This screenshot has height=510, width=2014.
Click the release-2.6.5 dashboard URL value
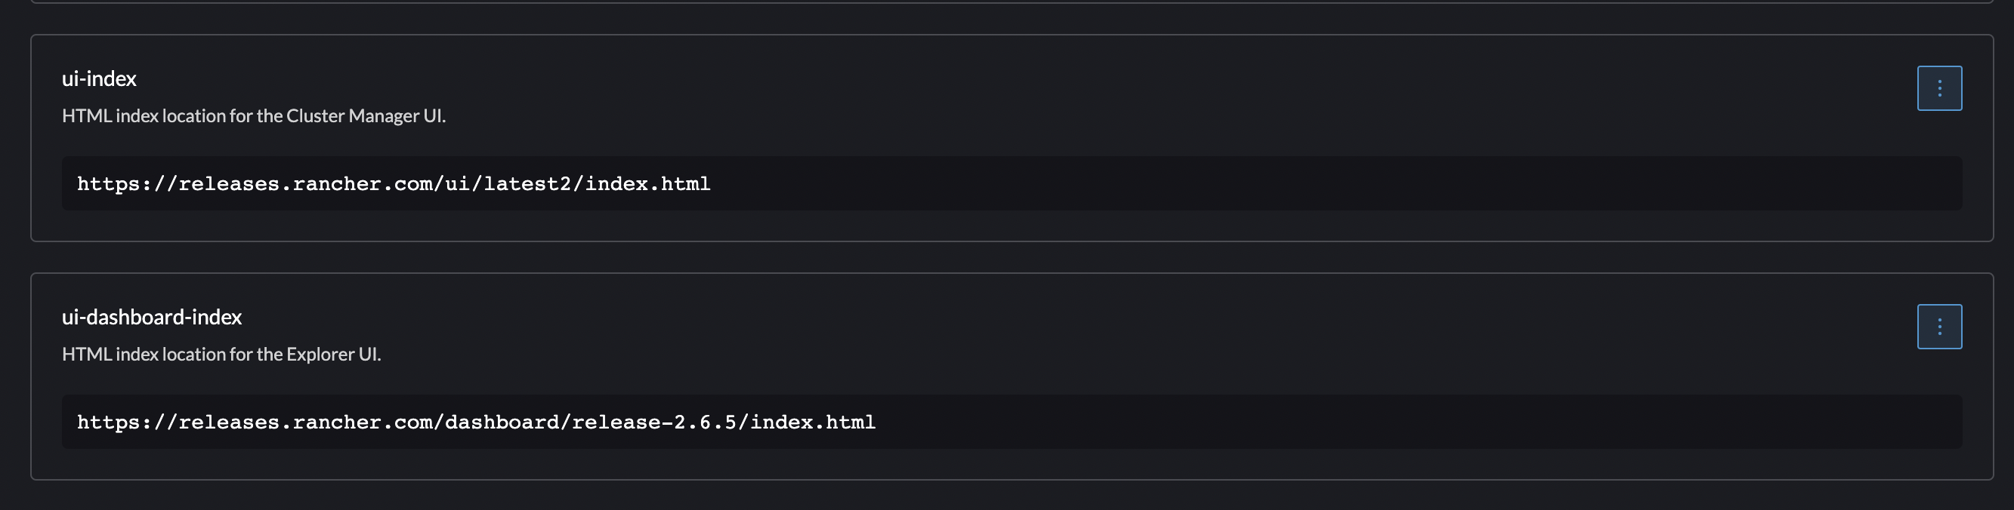[x=475, y=422]
